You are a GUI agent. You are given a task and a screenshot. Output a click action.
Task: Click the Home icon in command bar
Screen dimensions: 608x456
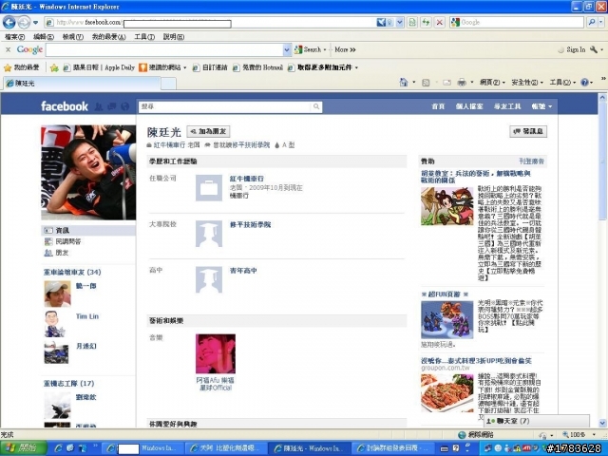(404, 83)
